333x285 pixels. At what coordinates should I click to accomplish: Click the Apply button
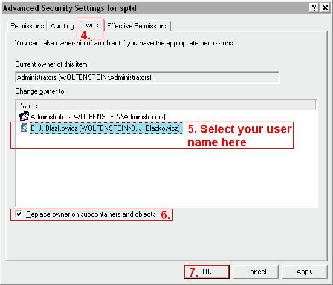point(305,272)
